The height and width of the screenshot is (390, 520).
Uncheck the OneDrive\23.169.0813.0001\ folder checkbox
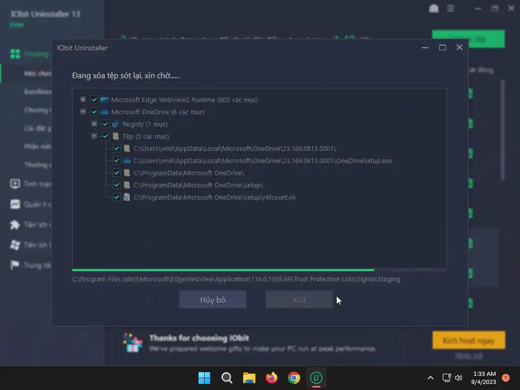pyautogui.click(x=117, y=148)
